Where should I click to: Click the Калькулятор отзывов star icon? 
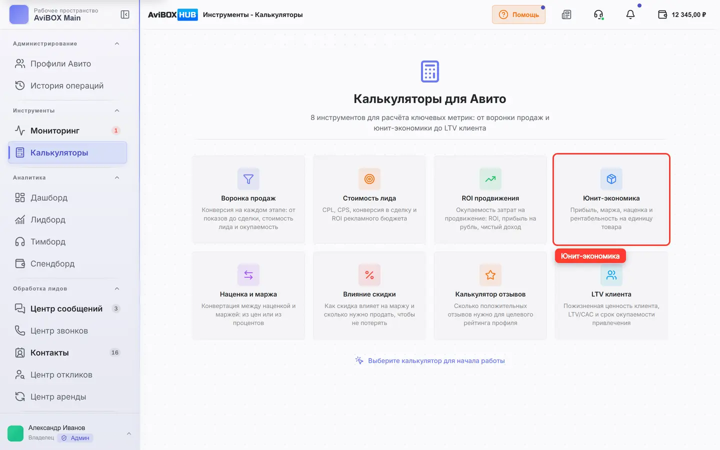click(490, 275)
